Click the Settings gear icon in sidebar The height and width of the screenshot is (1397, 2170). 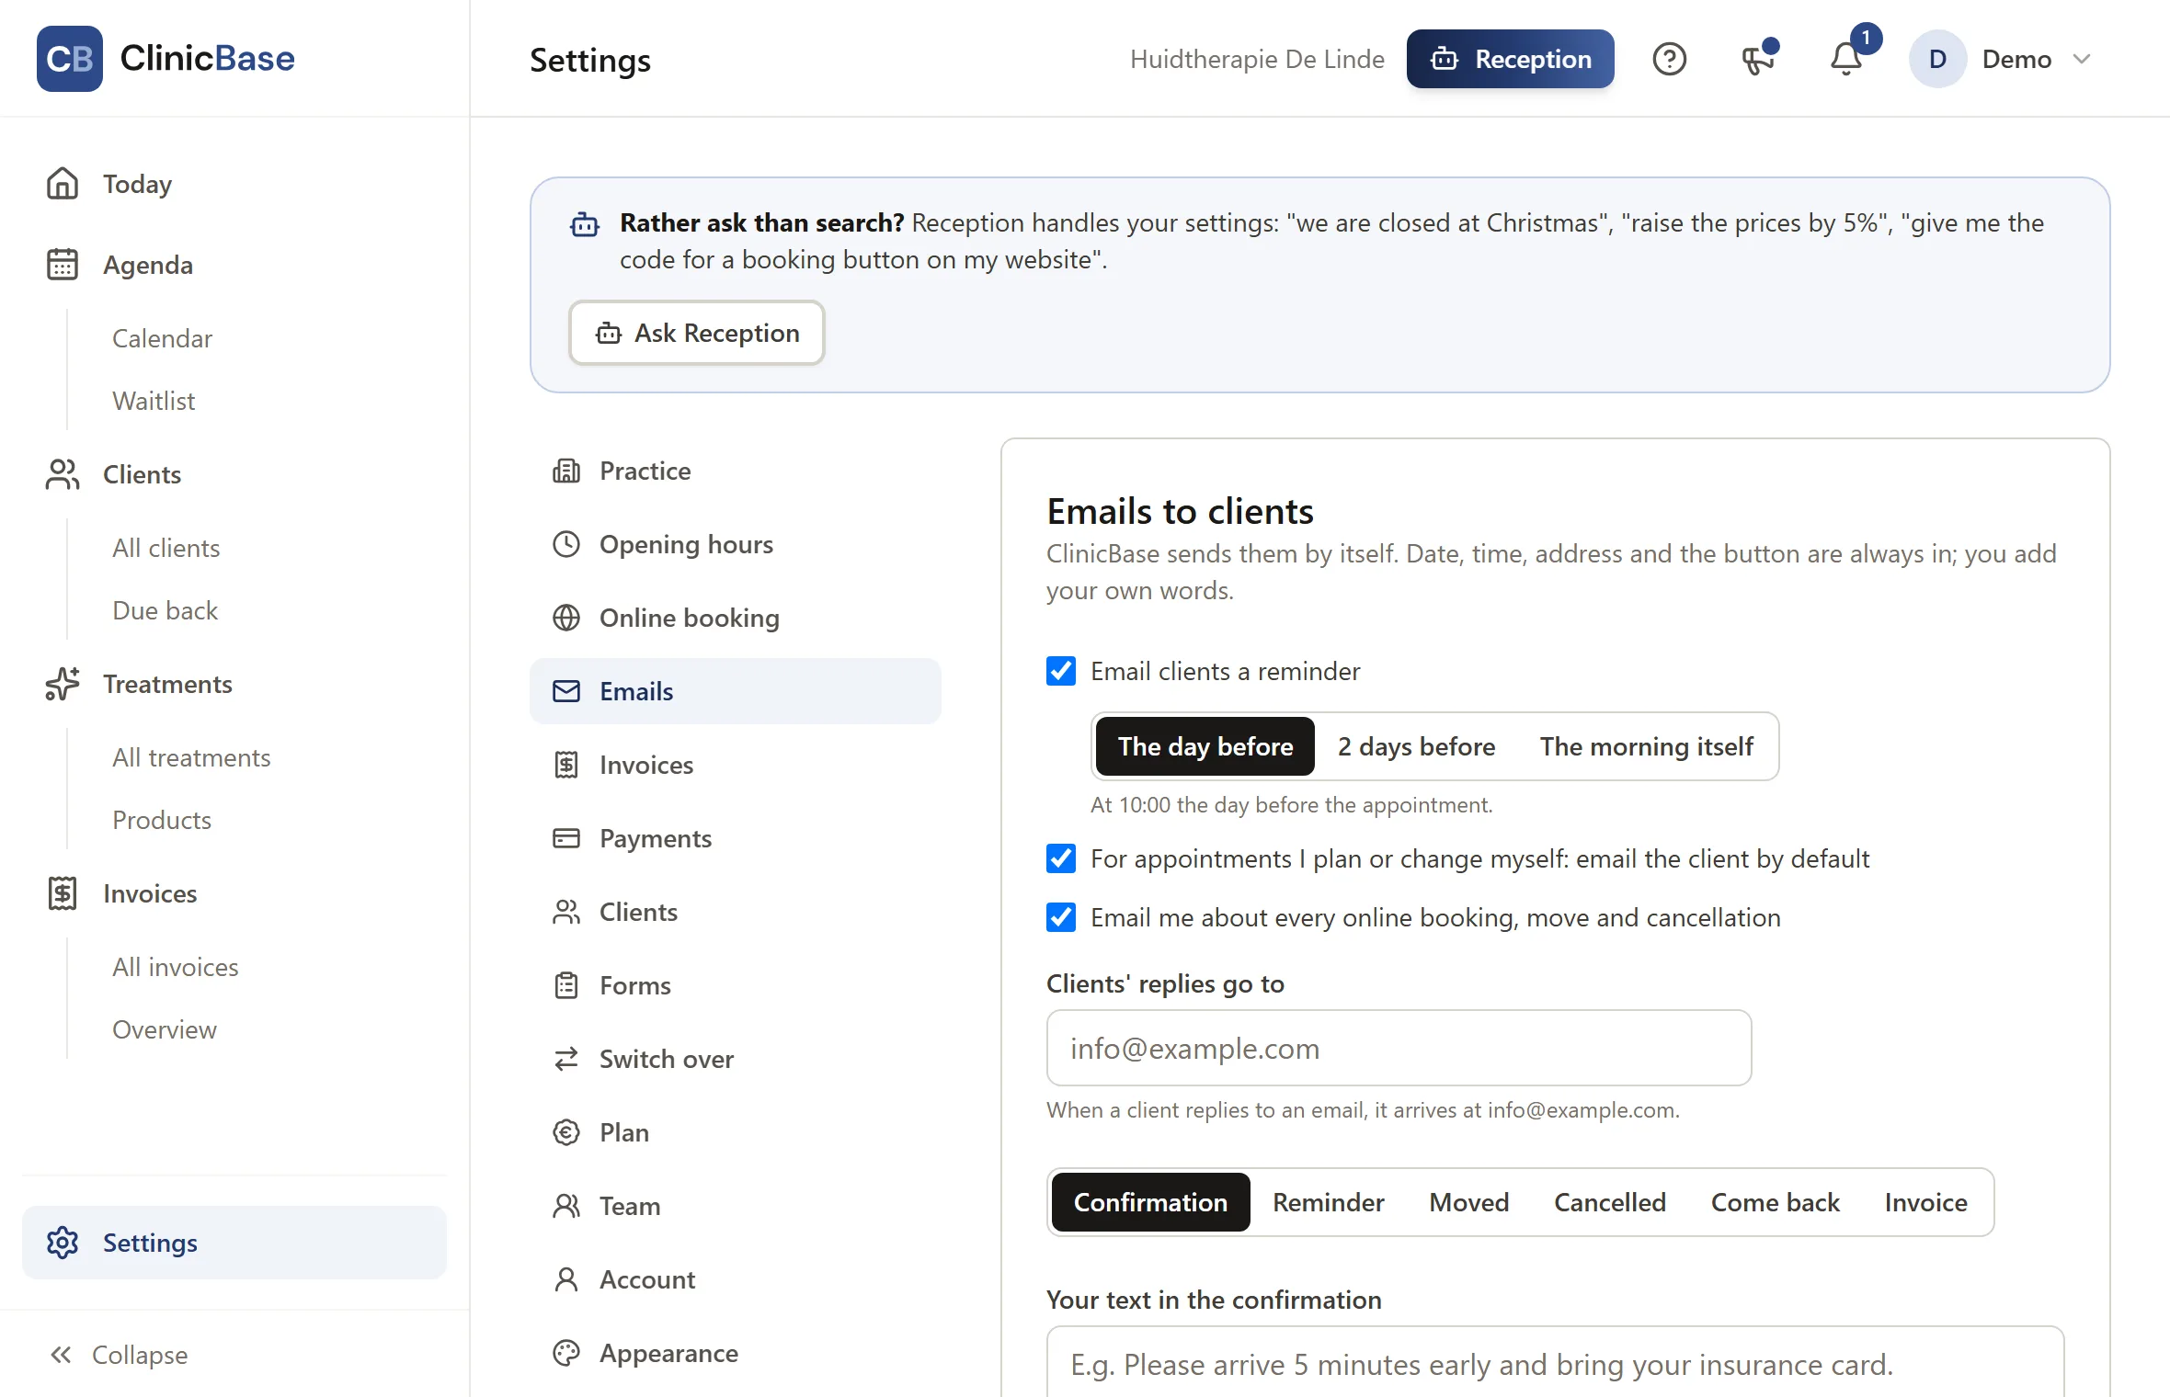click(63, 1243)
